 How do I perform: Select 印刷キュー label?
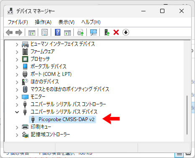41,127
